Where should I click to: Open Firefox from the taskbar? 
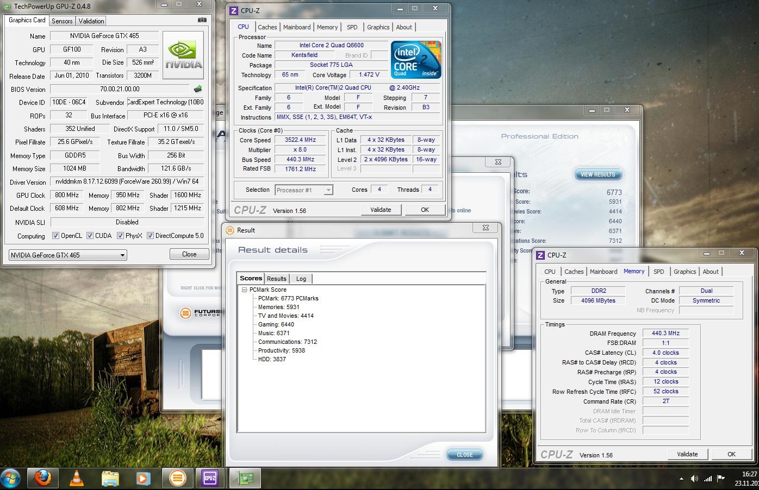click(x=43, y=479)
